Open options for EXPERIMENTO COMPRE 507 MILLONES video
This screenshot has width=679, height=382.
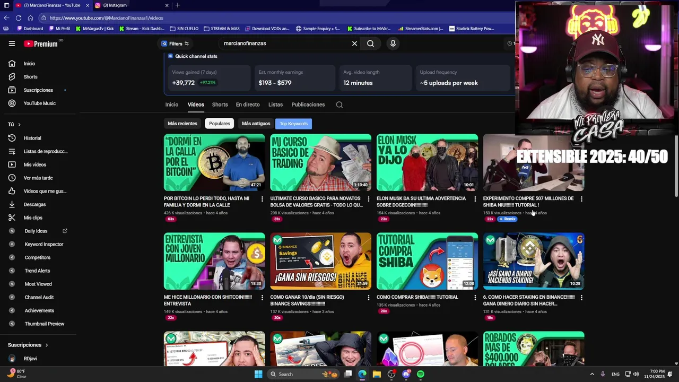point(581,199)
